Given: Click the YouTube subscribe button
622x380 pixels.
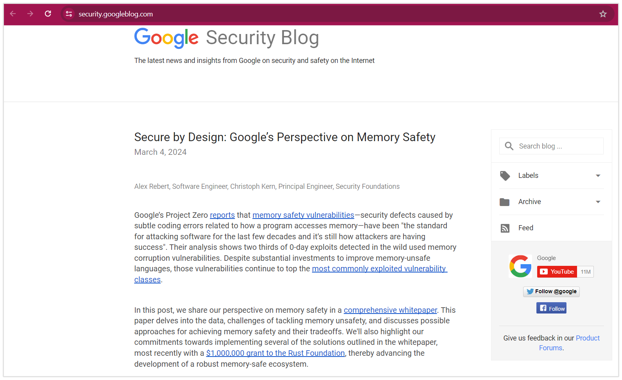Looking at the screenshot, I should (x=557, y=272).
